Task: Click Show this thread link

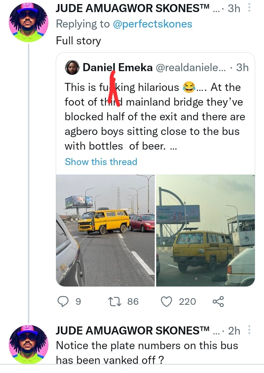Action: [x=101, y=162]
